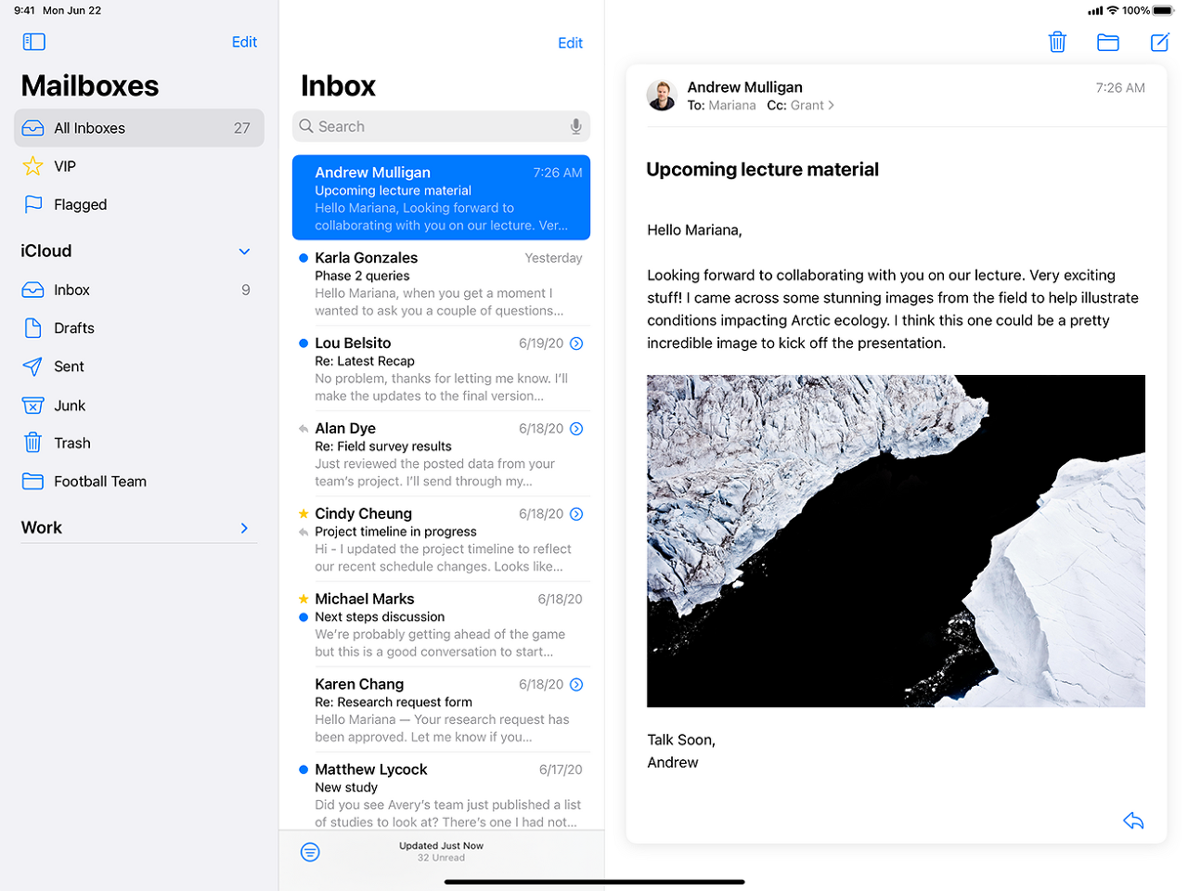The image size is (1188, 891).
Task: Tap the 32 Unread status text
Action: [x=441, y=858]
